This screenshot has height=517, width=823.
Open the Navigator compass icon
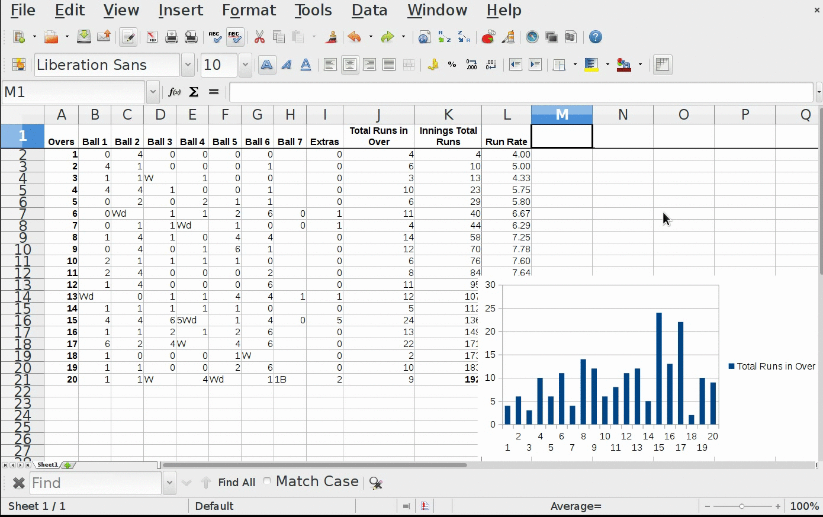point(532,37)
